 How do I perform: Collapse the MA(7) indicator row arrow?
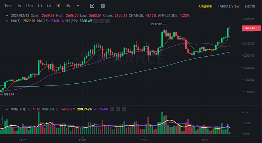7,21
